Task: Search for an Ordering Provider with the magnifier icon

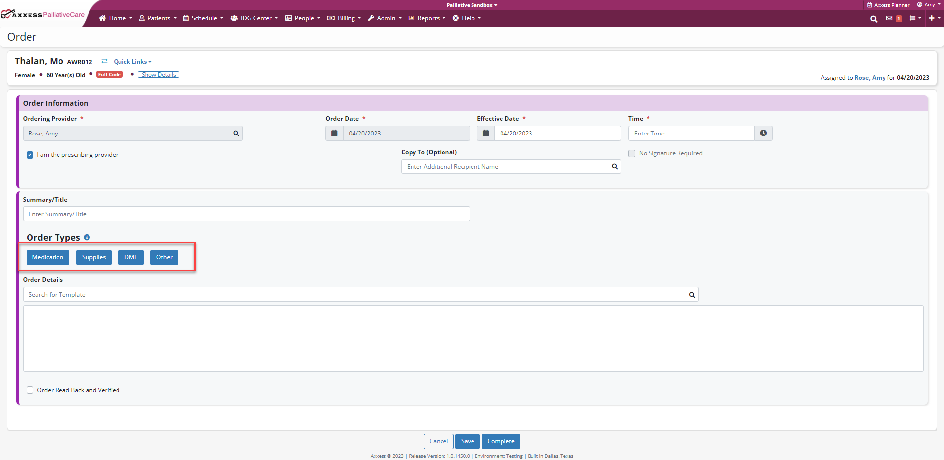Action: [236, 133]
